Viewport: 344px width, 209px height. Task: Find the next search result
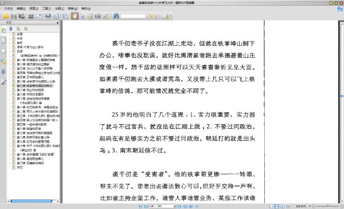pyautogui.click(x=157, y=16)
